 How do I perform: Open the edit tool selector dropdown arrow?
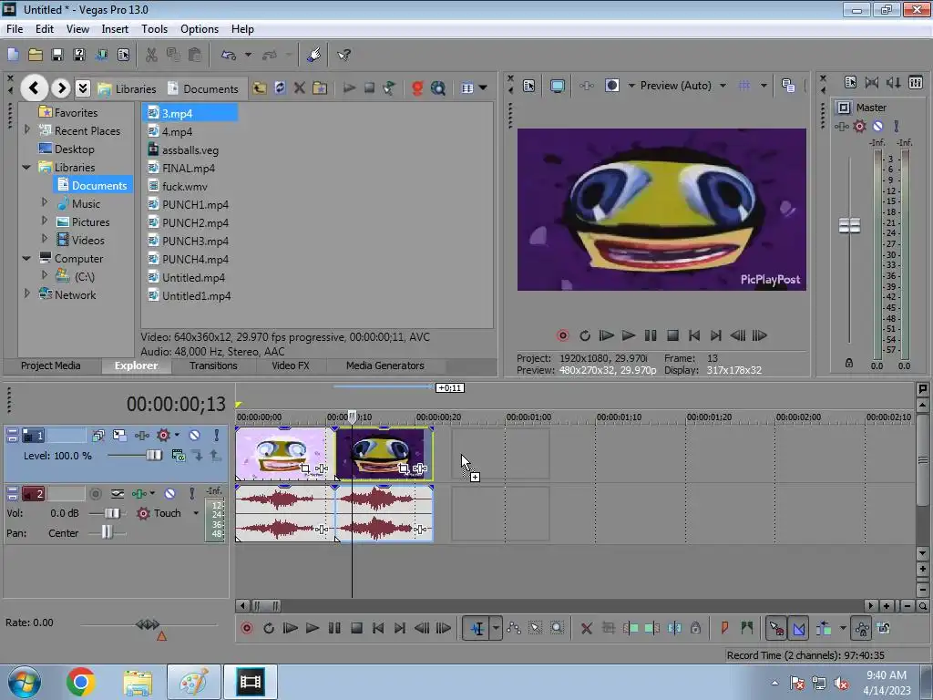496,628
